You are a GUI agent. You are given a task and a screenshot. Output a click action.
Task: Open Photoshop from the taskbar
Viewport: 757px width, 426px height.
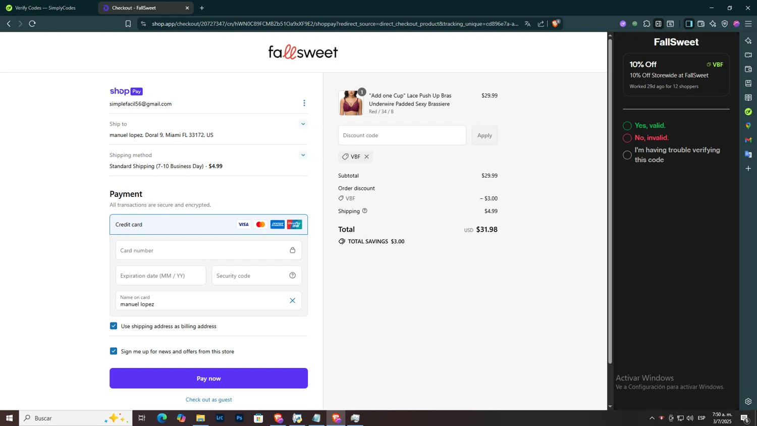(x=239, y=418)
